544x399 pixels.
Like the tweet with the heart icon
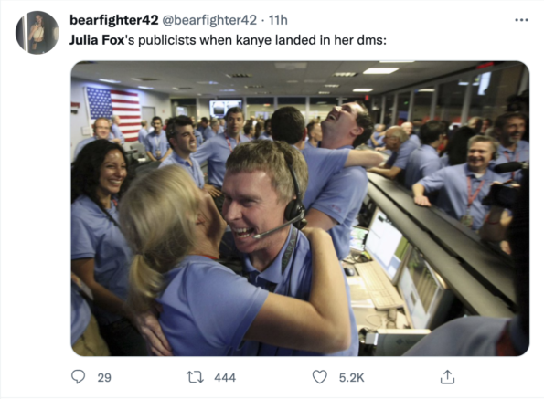tap(319, 377)
